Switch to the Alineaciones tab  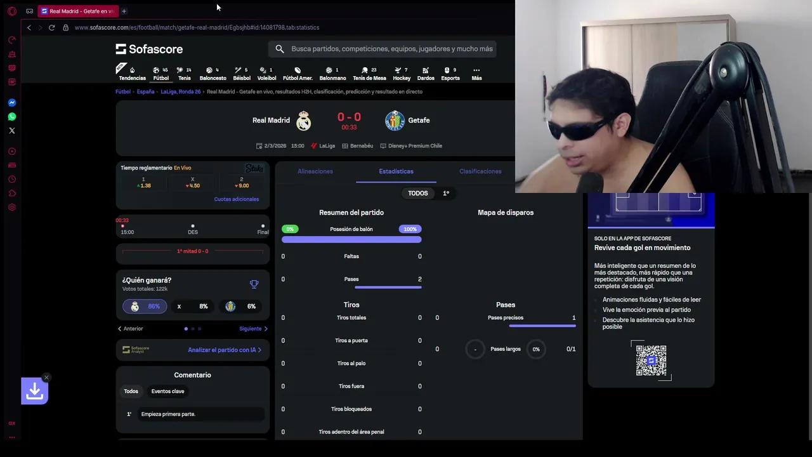coord(315,171)
